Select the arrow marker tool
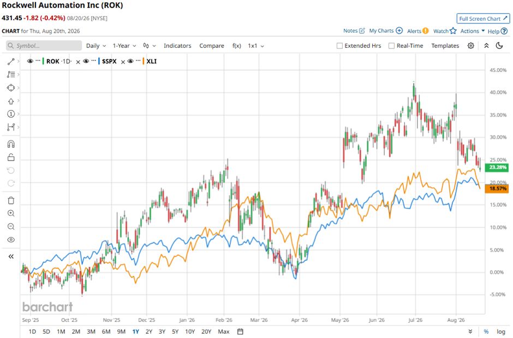Image resolution: width=513 pixels, height=338 pixels. [11, 101]
